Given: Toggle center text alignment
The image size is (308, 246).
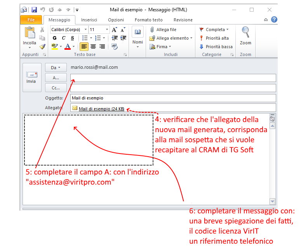Looking at the screenshot, I should pos(93,47).
